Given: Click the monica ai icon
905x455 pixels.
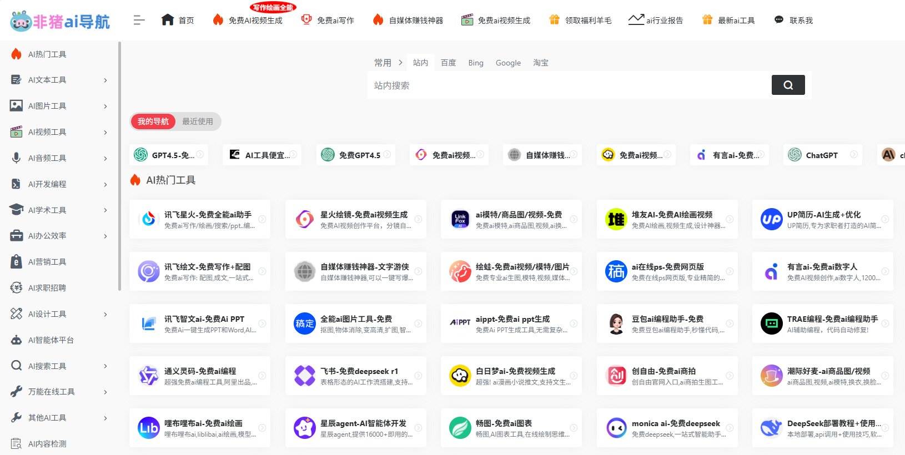Looking at the screenshot, I should (616, 428).
